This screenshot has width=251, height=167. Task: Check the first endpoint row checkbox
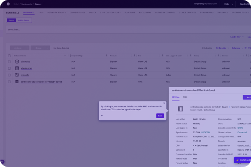click(10, 62)
